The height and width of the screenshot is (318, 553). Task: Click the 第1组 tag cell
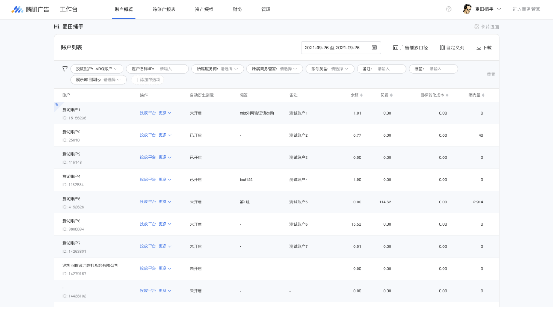pyautogui.click(x=245, y=202)
